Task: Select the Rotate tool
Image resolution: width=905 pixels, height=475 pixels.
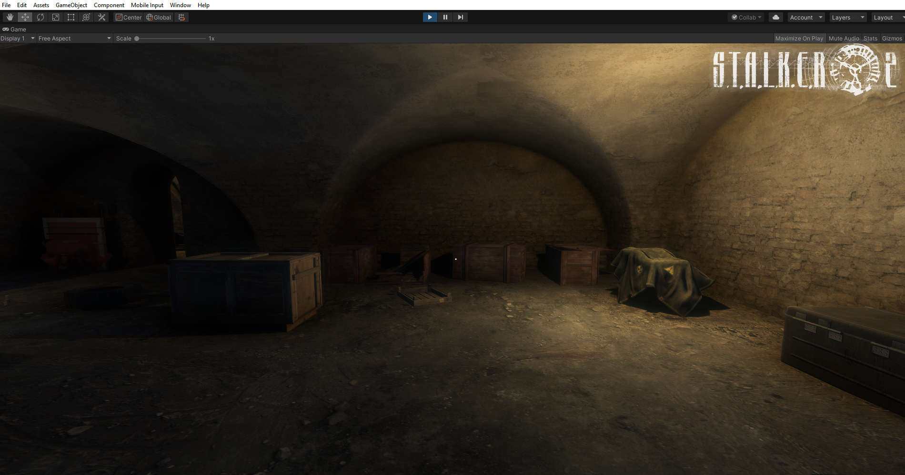Action: [40, 17]
